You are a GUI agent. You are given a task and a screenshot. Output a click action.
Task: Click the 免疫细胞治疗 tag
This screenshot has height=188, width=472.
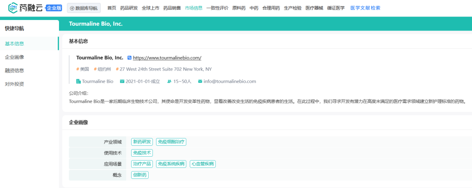[171, 141]
